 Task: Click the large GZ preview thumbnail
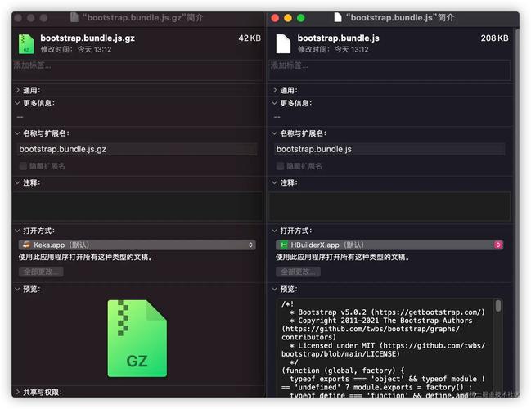coord(137,338)
